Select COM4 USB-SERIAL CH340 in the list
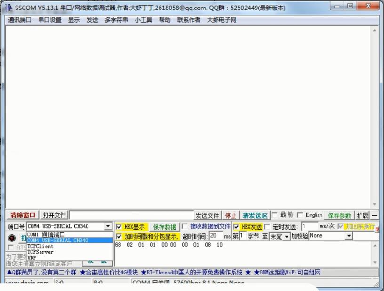The width and height of the screenshot is (384, 291). pos(70,240)
